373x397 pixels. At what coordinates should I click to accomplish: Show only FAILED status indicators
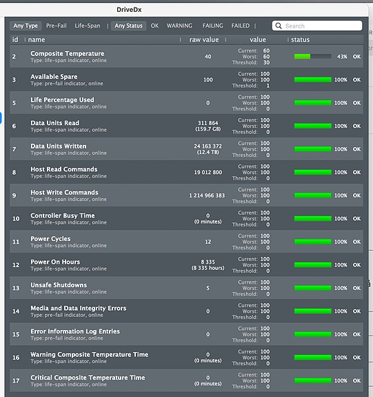coord(240,26)
